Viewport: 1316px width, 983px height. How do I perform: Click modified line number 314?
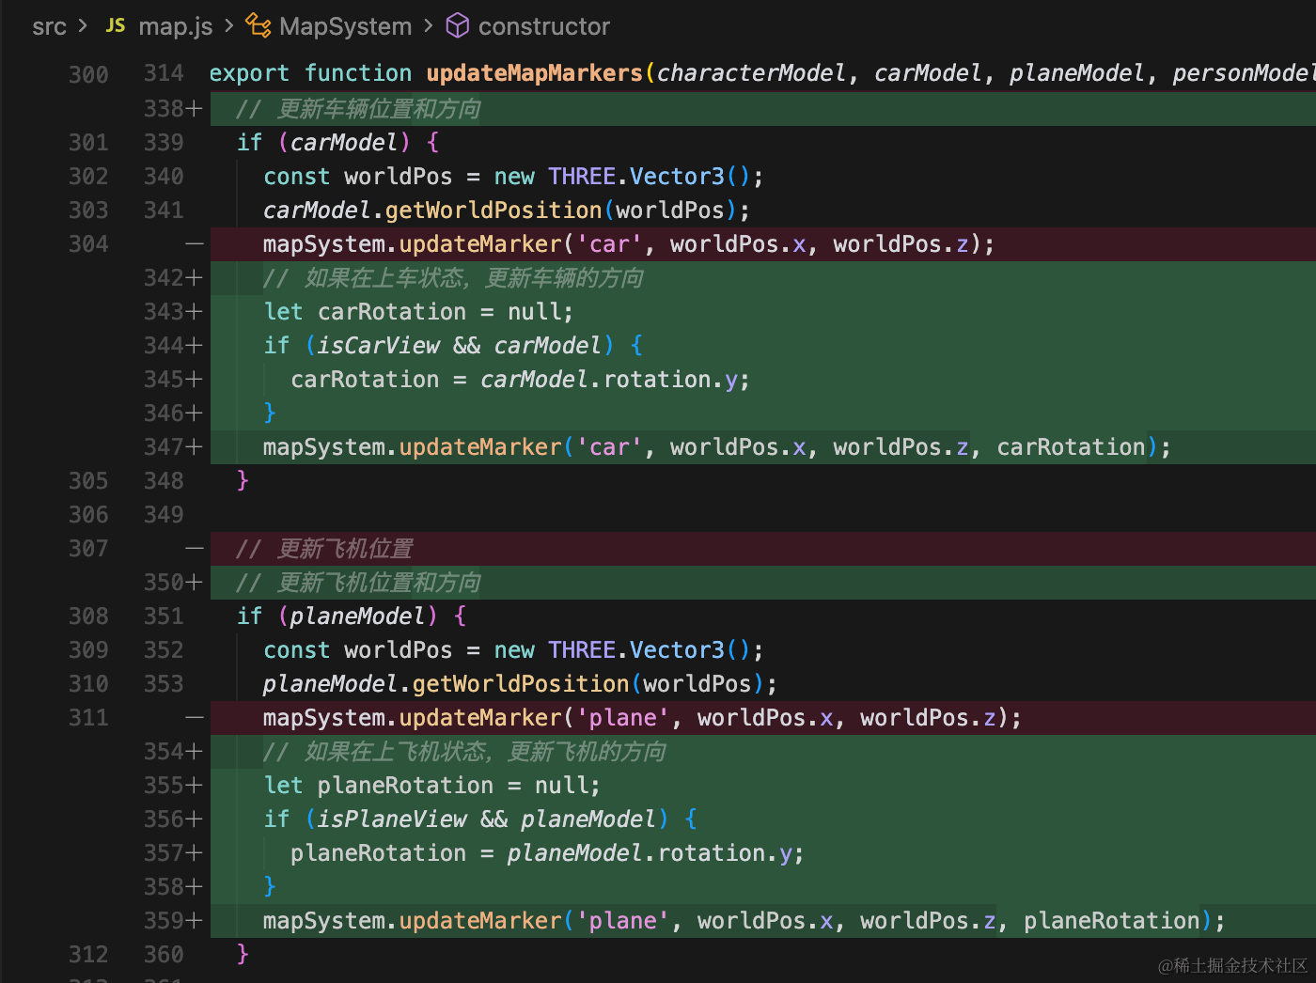[164, 73]
